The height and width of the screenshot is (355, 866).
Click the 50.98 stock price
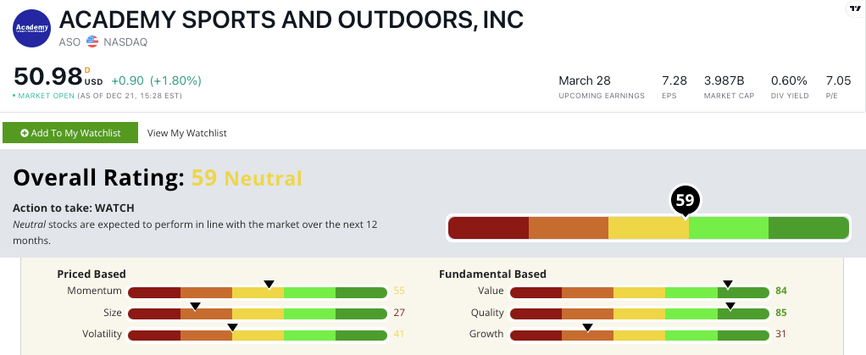tap(47, 77)
